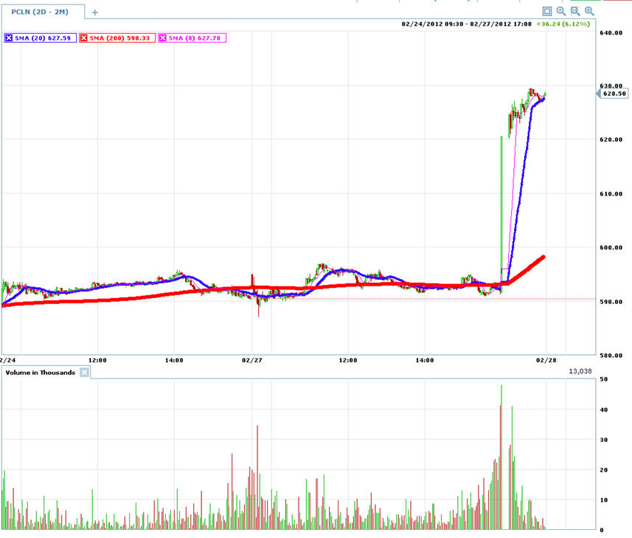
Task: Click the 628.50 current price marker
Action: (614, 94)
